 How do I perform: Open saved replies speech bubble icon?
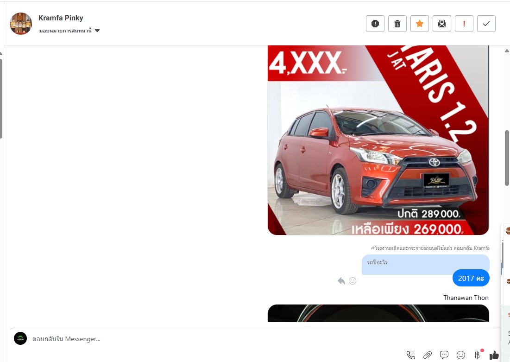coord(444,355)
